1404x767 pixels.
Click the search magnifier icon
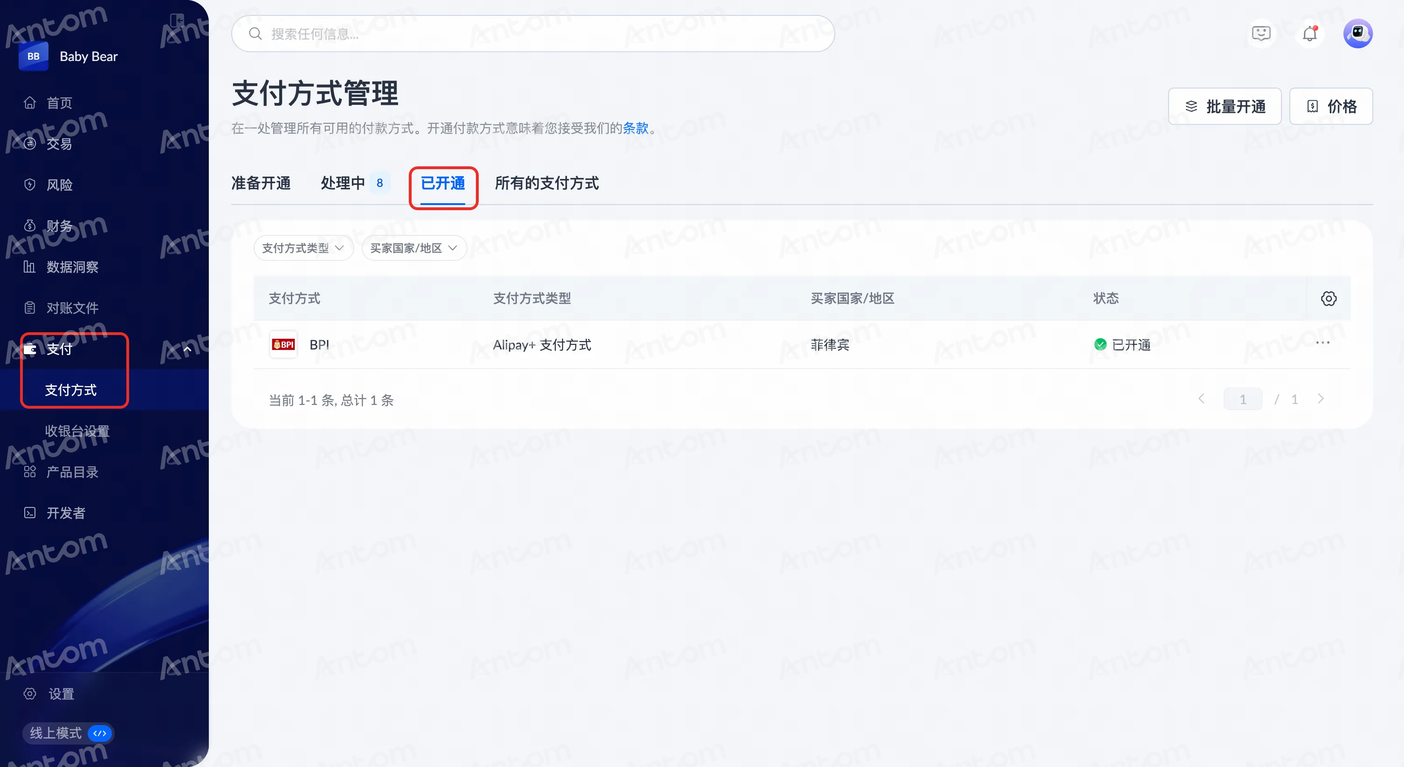click(x=255, y=34)
